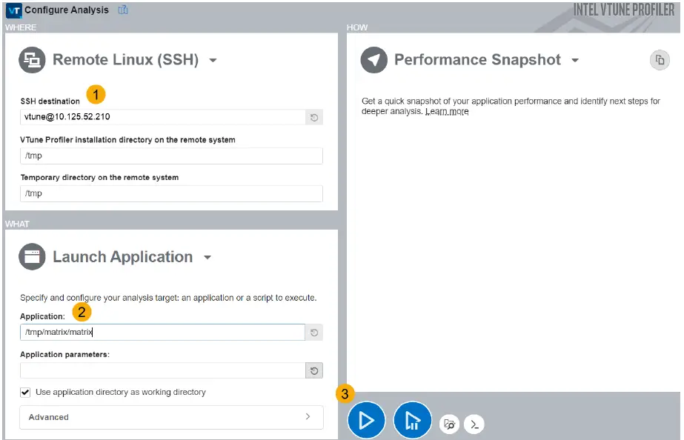Click the Launch Application panel icon
Viewport: 684px width, 440px height.
tap(31, 256)
